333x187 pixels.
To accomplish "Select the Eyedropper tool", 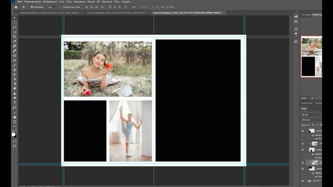I will pyautogui.click(x=15, y=42).
